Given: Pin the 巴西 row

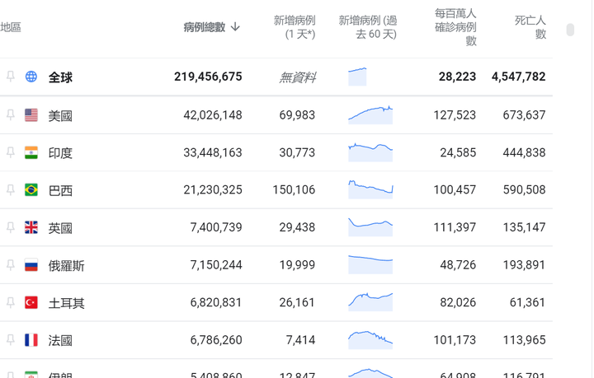Looking at the screenshot, I should coord(11,189).
